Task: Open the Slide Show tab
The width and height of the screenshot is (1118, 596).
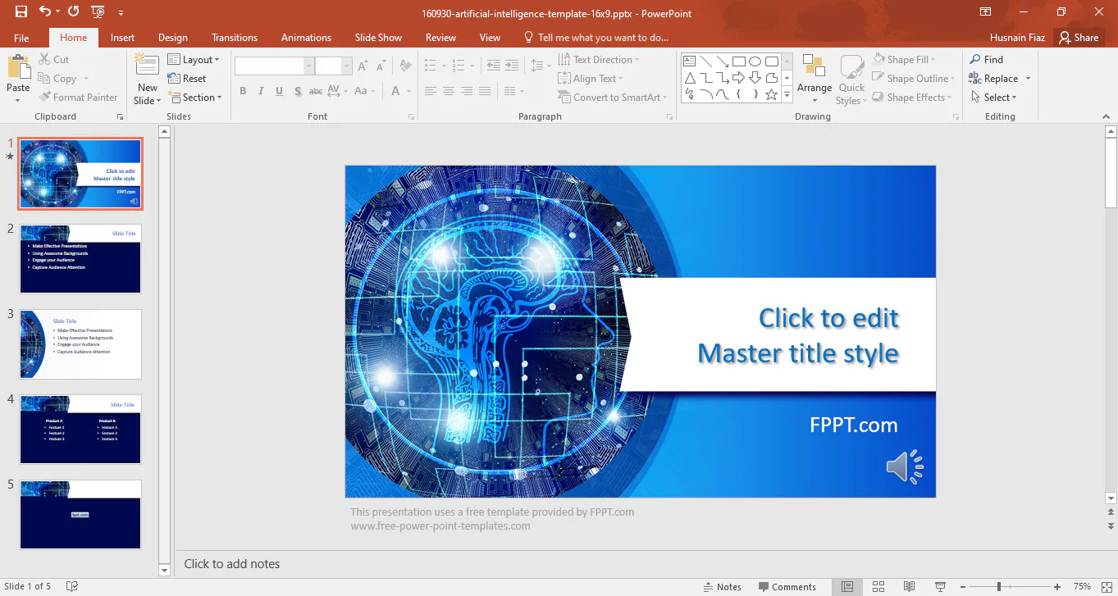Action: point(378,38)
